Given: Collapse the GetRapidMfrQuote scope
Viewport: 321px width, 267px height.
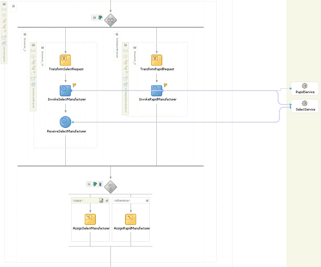Looking at the screenshot, I should (117, 34).
